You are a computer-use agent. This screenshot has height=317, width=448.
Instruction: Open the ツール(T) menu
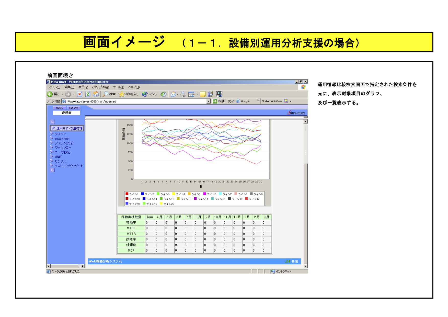click(x=118, y=87)
